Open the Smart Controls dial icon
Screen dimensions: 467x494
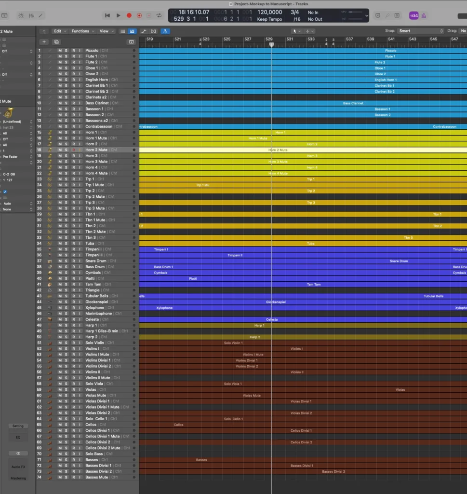tap(21, 15)
